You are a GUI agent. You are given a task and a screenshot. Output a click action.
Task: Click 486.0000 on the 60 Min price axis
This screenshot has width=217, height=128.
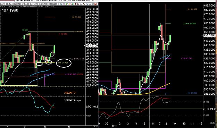point(92,9)
